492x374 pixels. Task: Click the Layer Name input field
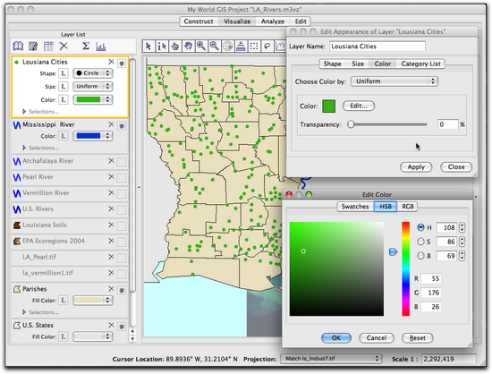pos(377,47)
